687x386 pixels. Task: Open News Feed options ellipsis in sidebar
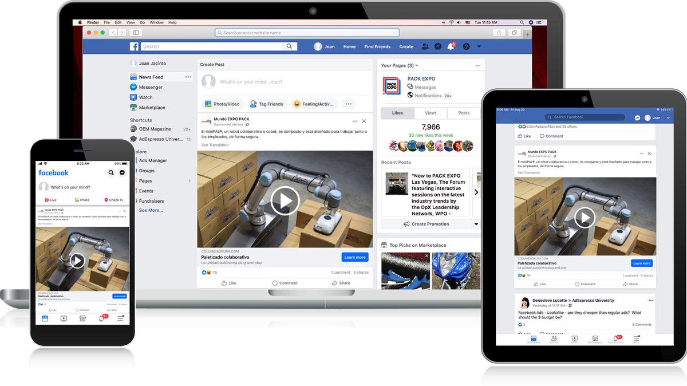coord(188,77)
